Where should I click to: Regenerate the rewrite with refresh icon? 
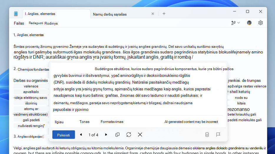(x=129, y=135)
